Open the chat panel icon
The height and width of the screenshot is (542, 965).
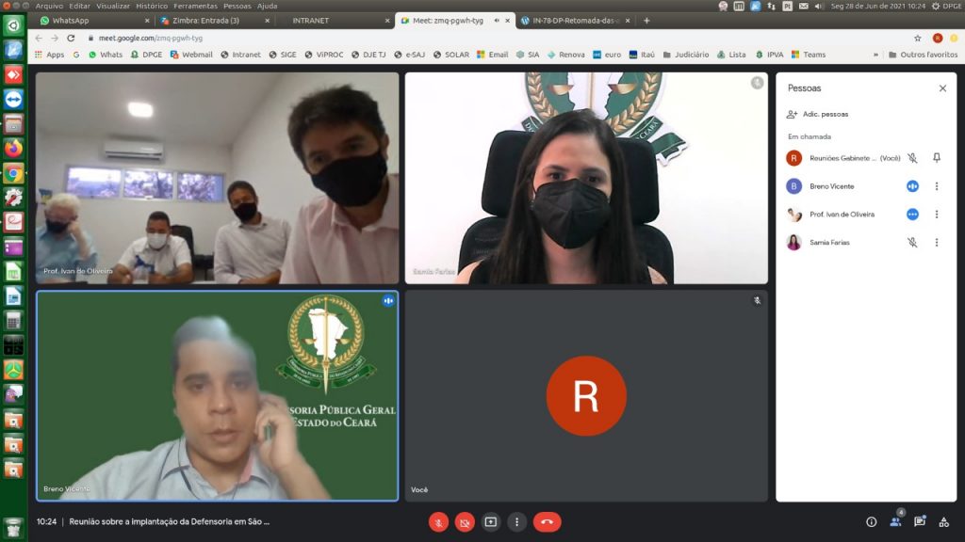pos(920,521)
